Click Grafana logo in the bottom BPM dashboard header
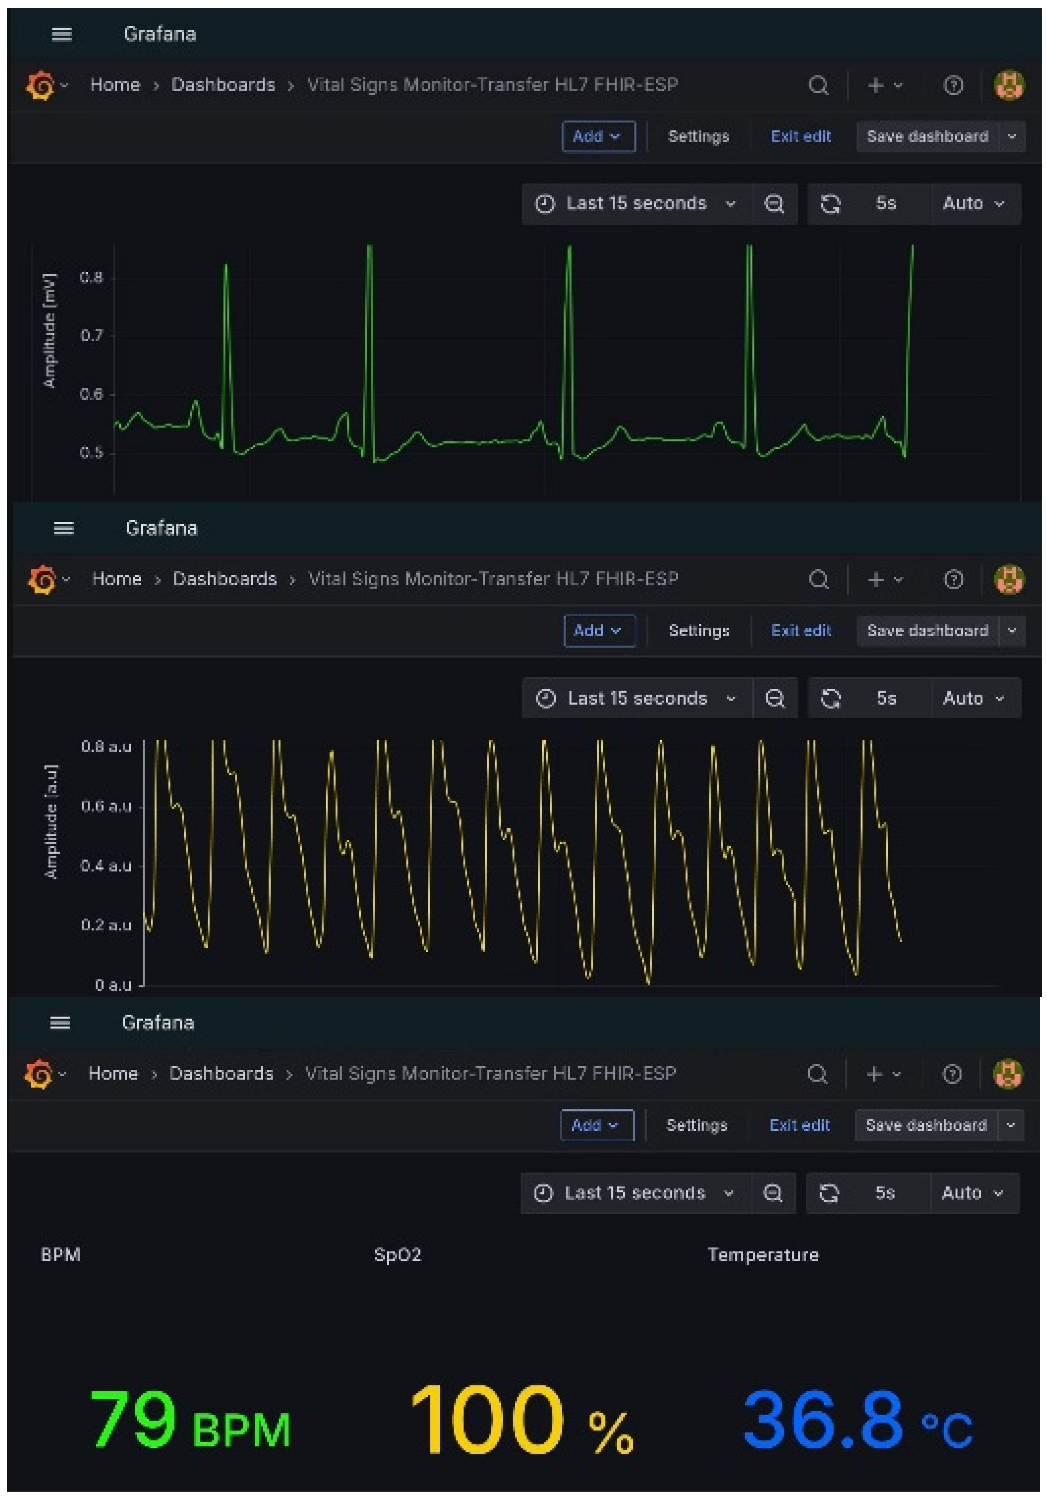The height and width of the screenshot is (1500, 1047). coord(39,1073)
